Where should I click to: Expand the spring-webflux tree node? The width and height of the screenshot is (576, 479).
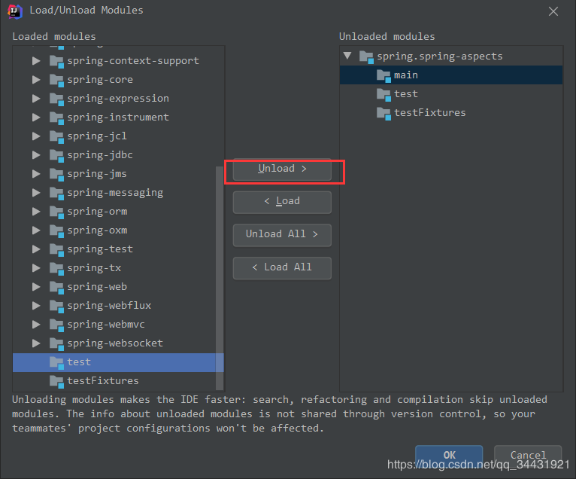[x=36, y=305]
